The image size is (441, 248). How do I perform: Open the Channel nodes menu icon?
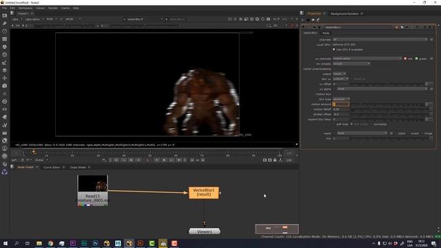[5, 39]
